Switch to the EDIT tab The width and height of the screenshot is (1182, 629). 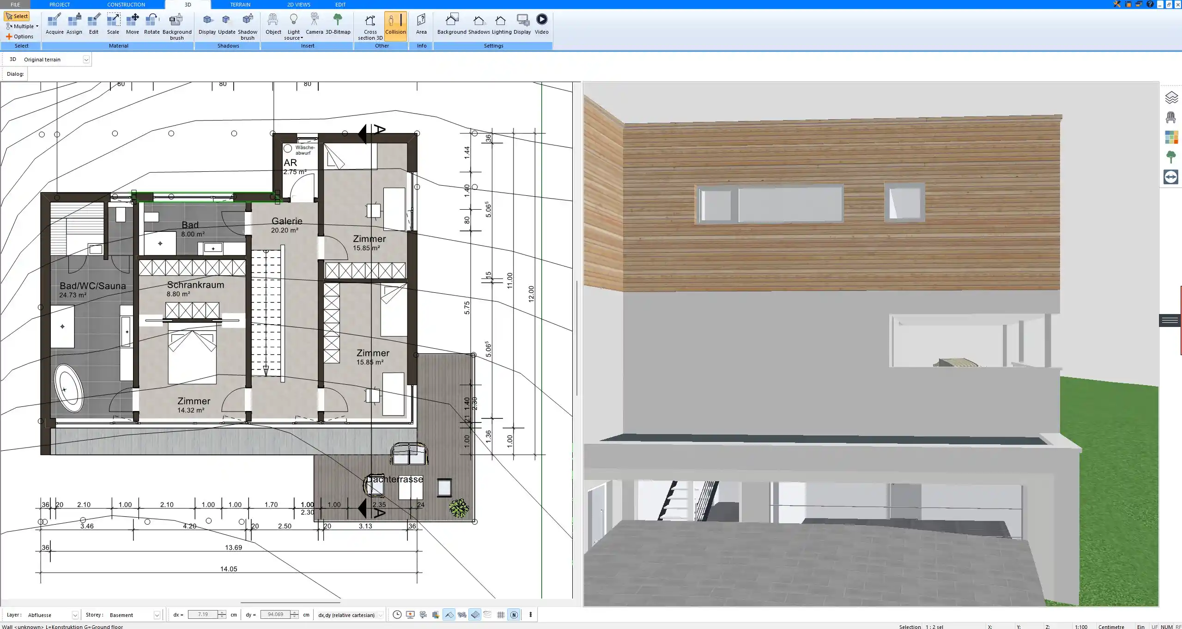340,4
